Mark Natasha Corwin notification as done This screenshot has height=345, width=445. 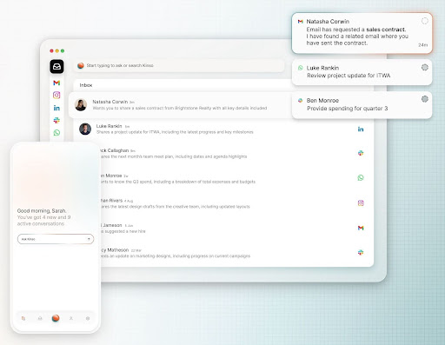coord(425,21)
